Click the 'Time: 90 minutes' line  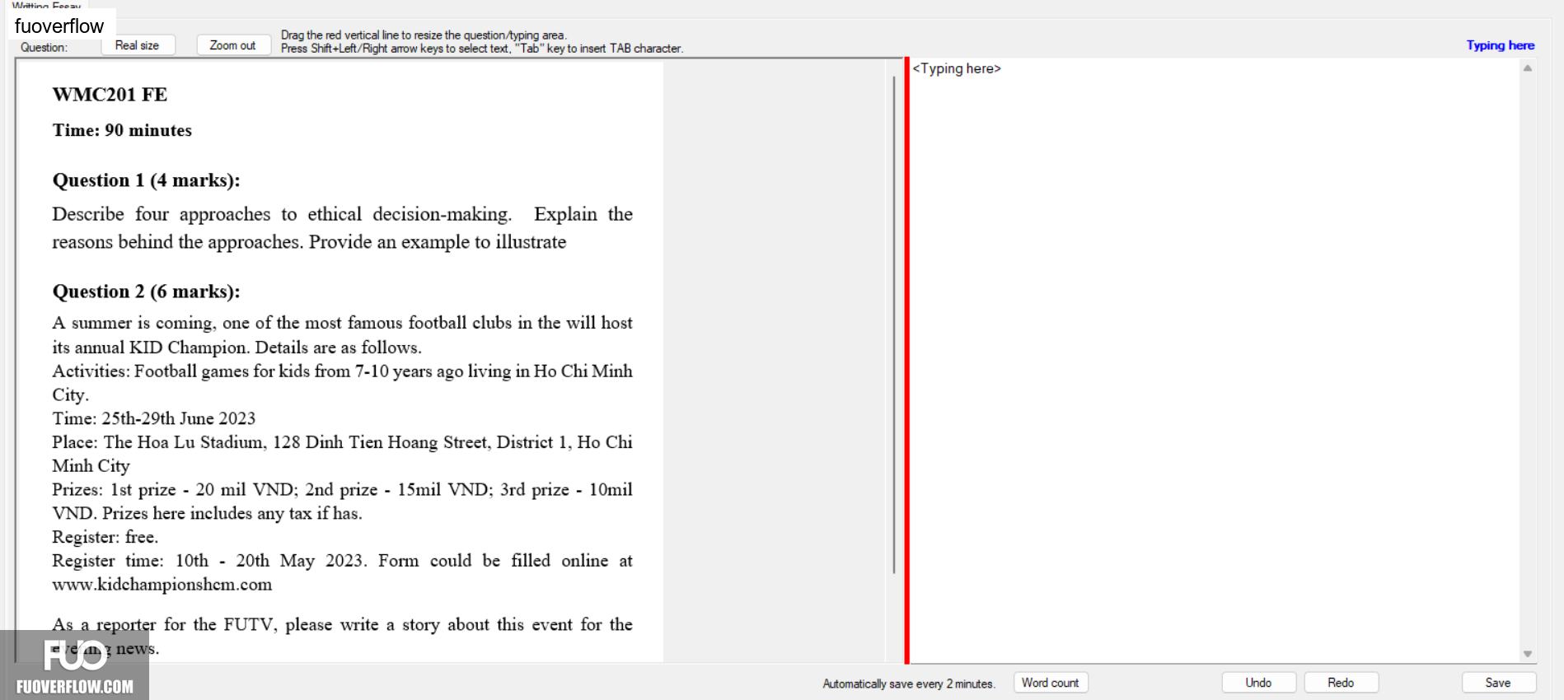pyautogui.click(x=122, y=130)
